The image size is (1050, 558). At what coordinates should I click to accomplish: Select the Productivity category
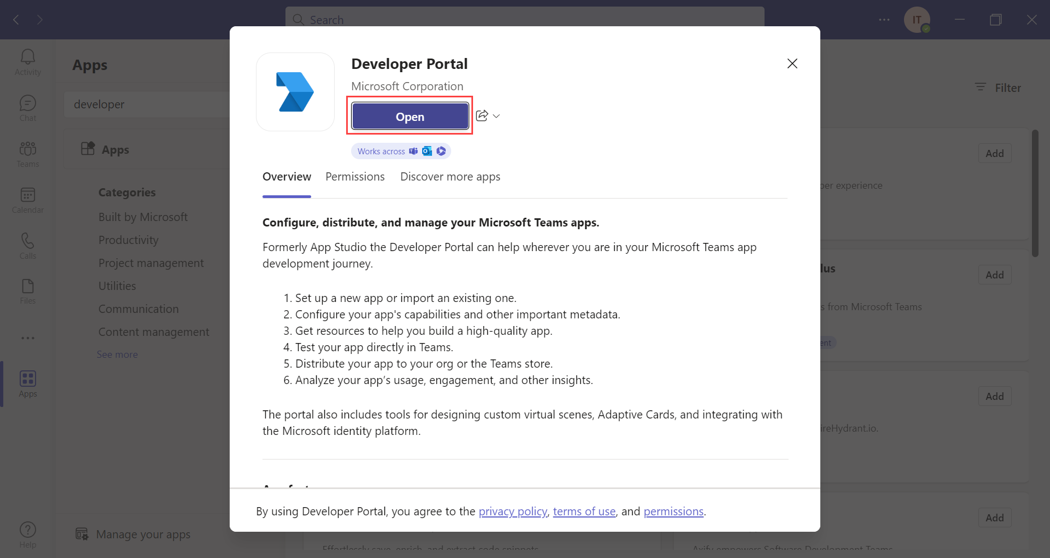tap(129, 240)
